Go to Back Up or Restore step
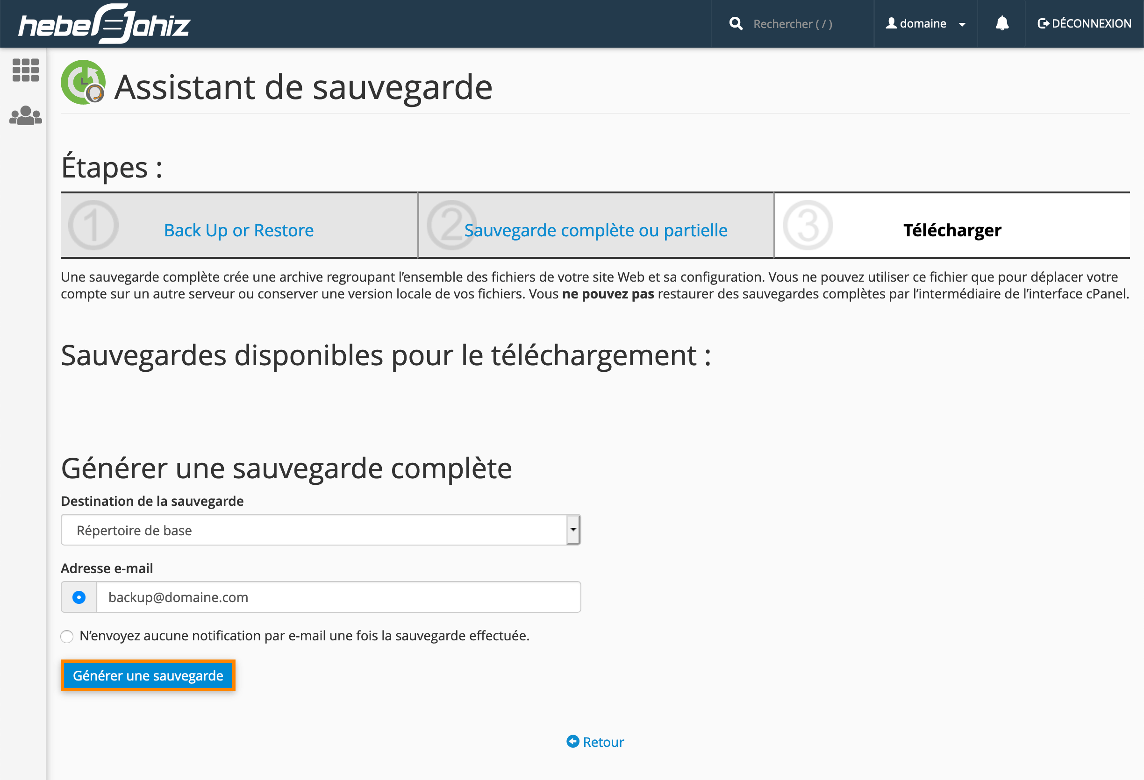The height and width of the screenshot is (780, 1144). [239, 230]
